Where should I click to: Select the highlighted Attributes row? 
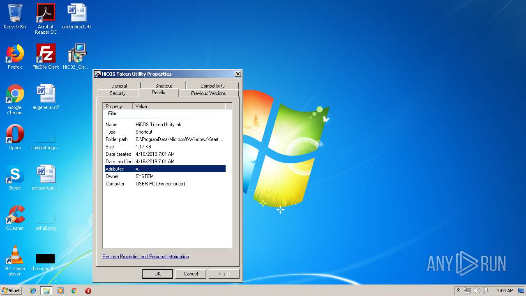point(165,169)
